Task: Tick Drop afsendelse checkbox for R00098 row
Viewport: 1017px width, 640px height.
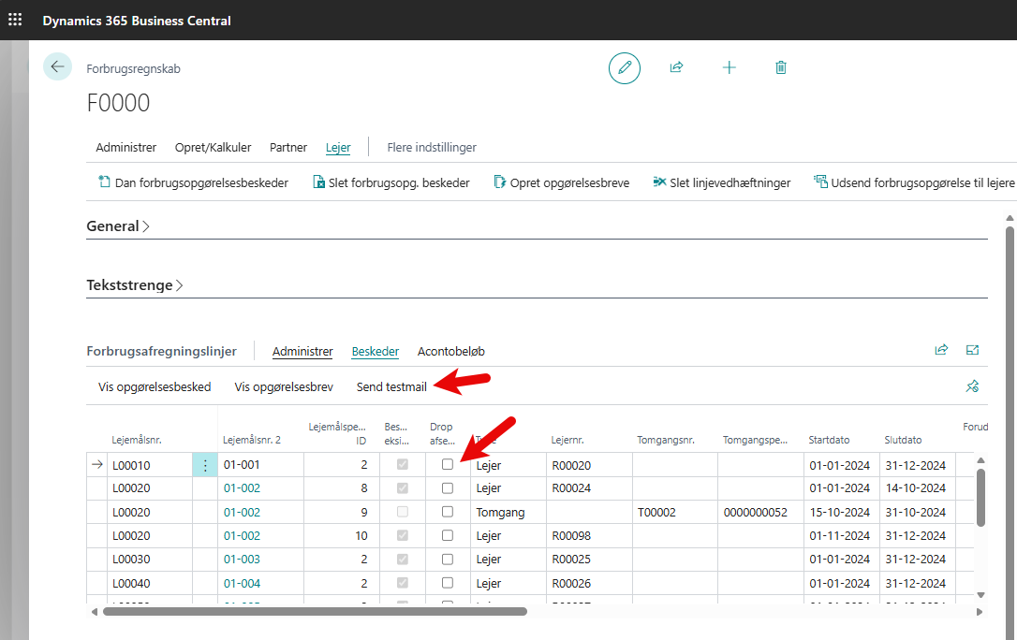Action: 448,536
